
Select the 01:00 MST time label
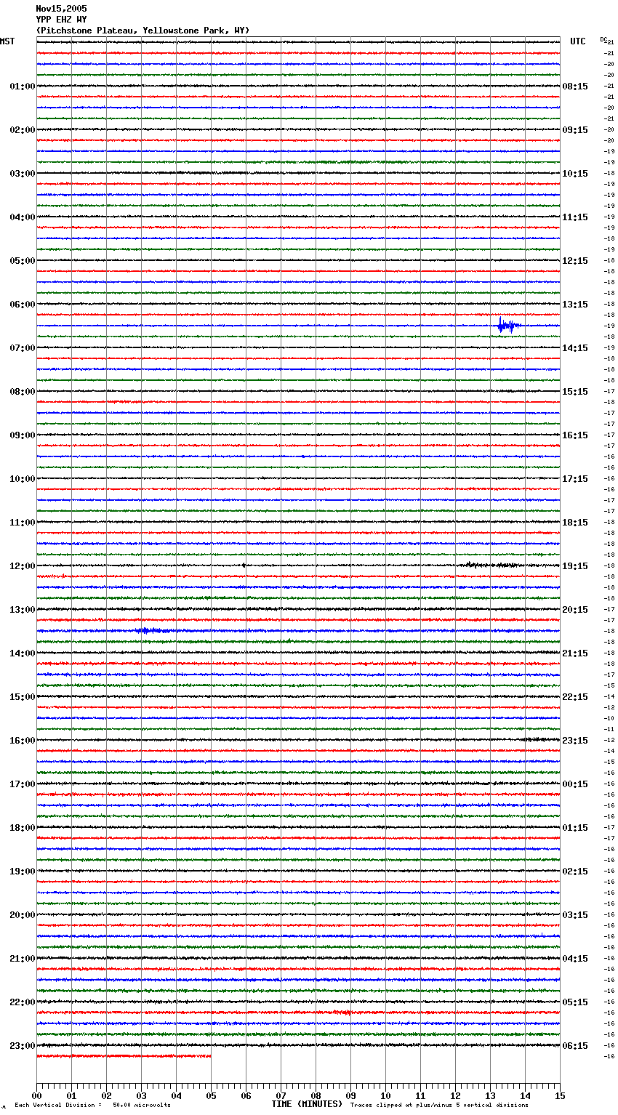click(23, 86)
